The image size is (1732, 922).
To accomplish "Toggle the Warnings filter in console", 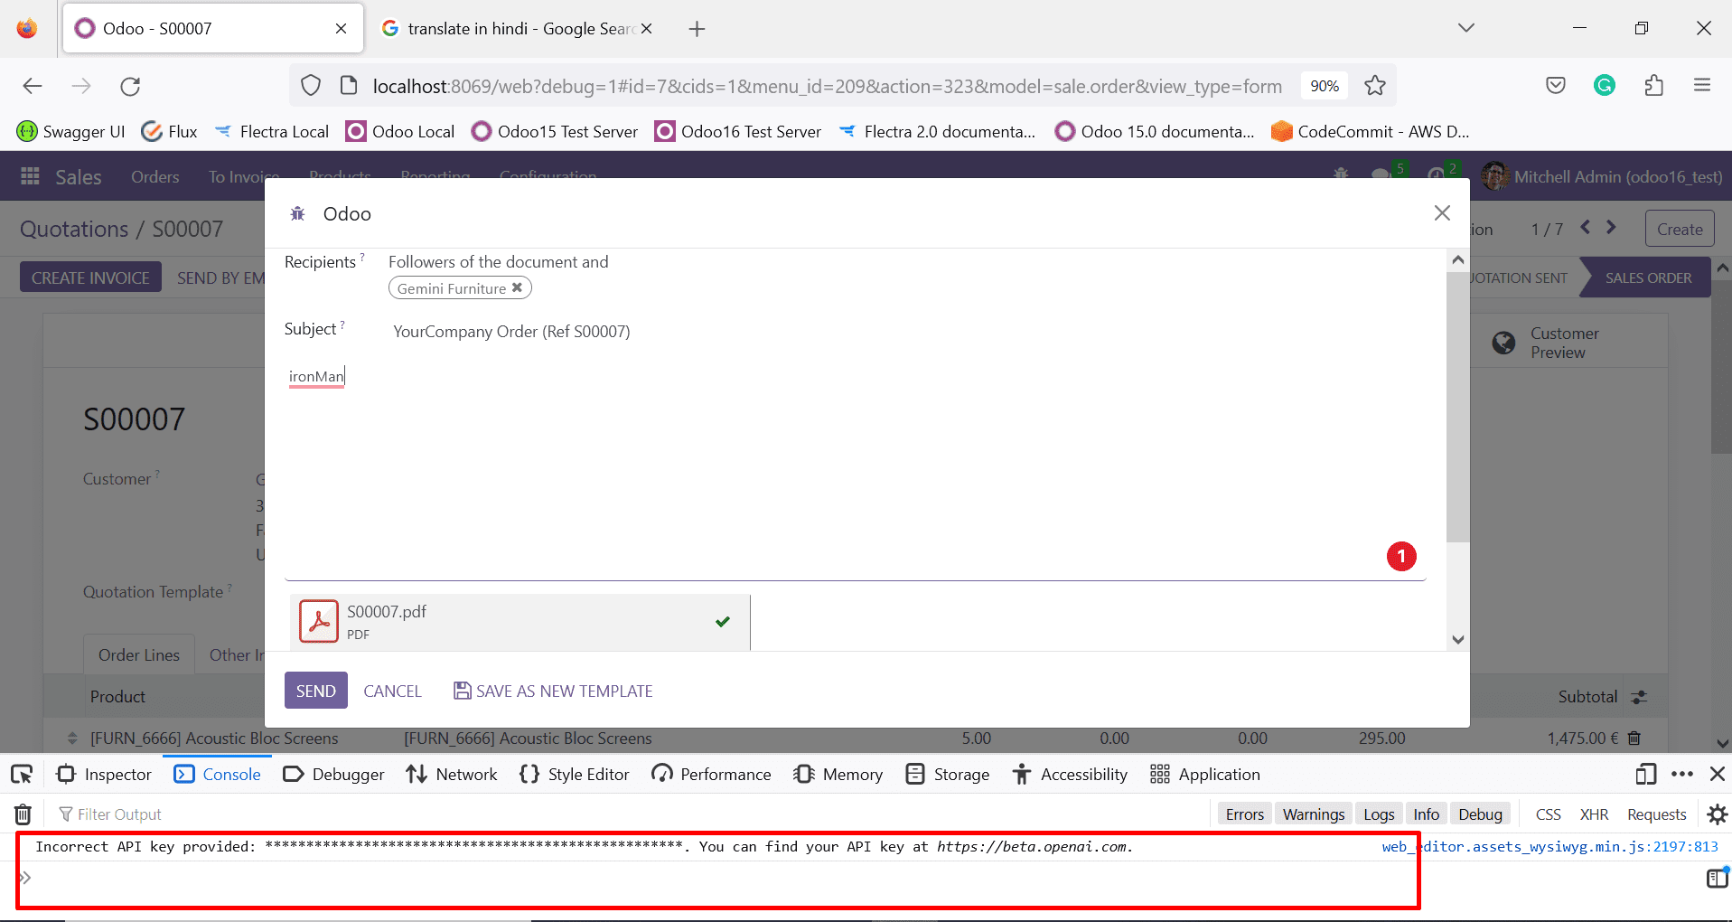I will pos(1313,814).
